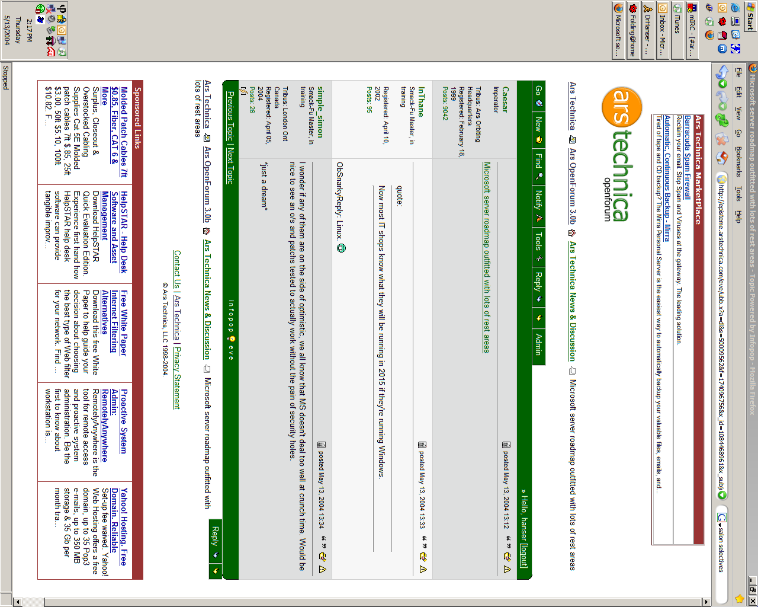Open the Firefox View menu

pos(738,113)
